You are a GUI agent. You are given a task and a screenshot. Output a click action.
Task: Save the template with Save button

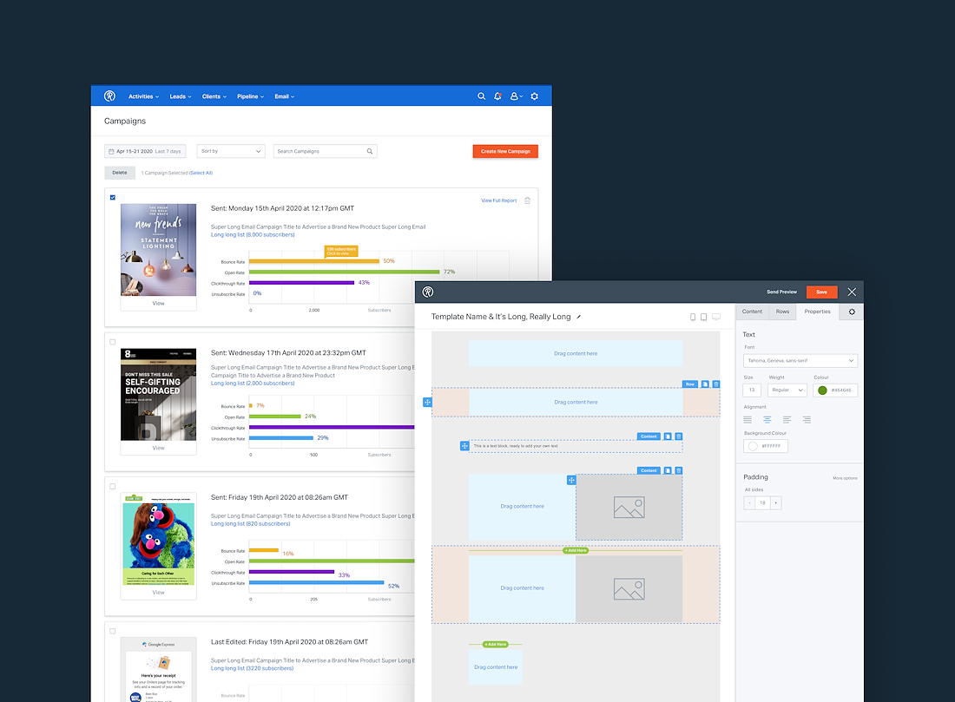(x=821, y=292)
